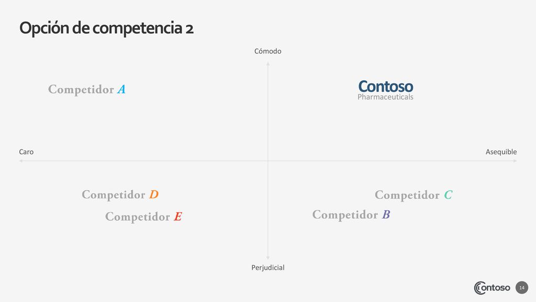This screenshot has width=536, height=302.
Task: Select the Competidor E label
Action: [x=143, y=217]
